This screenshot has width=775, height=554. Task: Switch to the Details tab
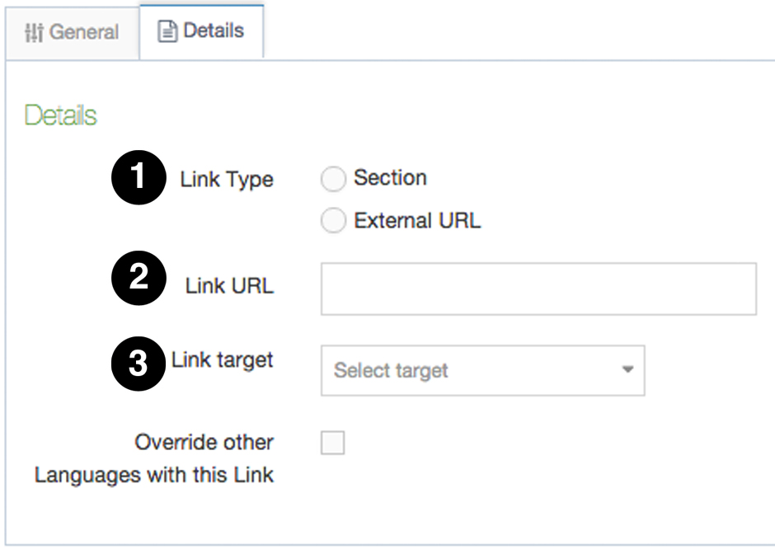click(202, 31)
